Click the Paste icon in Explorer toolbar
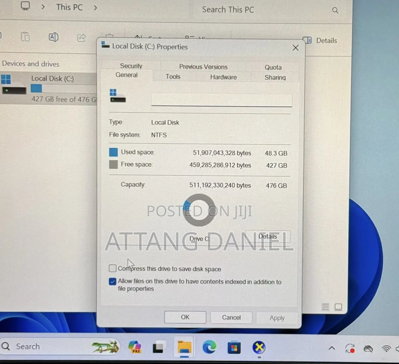The width and height of the screenshot is (399, 364). point(25,37)
